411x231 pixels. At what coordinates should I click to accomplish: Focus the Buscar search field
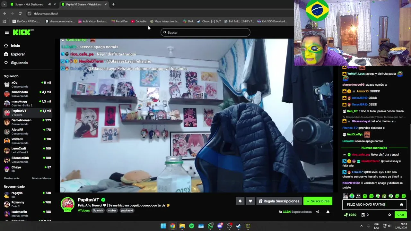tap(205, 32)
